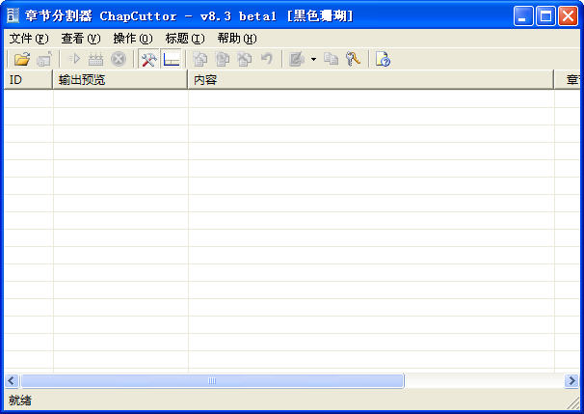Minimize the ChapCuttor window
The height and width of the screenshot is (414, 584).
[523, 16]
